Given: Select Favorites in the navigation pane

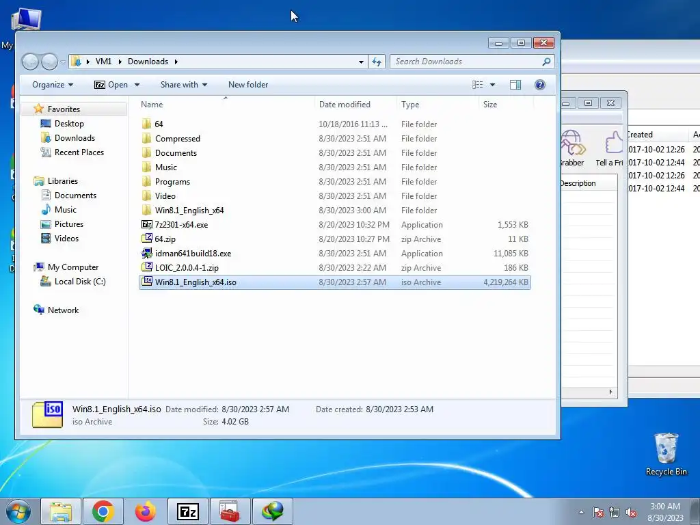Looking at the screenshot, I should pyautogui.click(x=64, y=109).
